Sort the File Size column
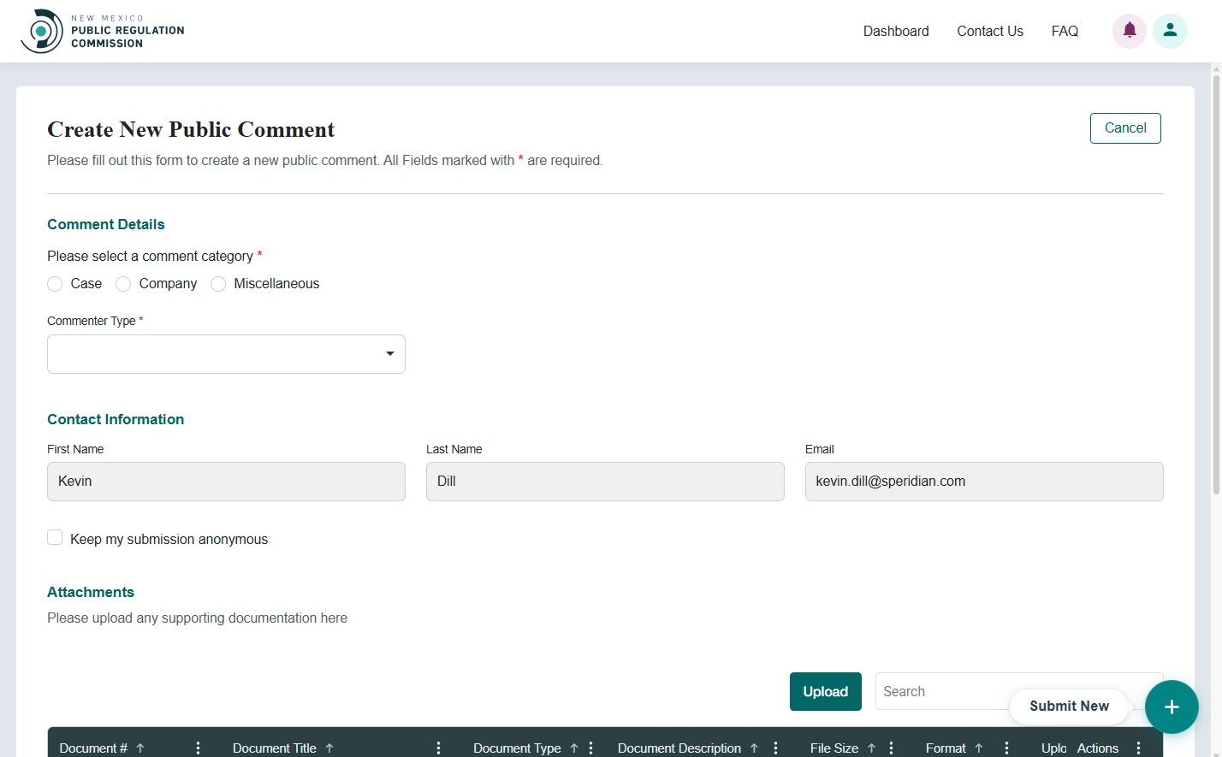The image size is (1222, 757). pos(870,748)
